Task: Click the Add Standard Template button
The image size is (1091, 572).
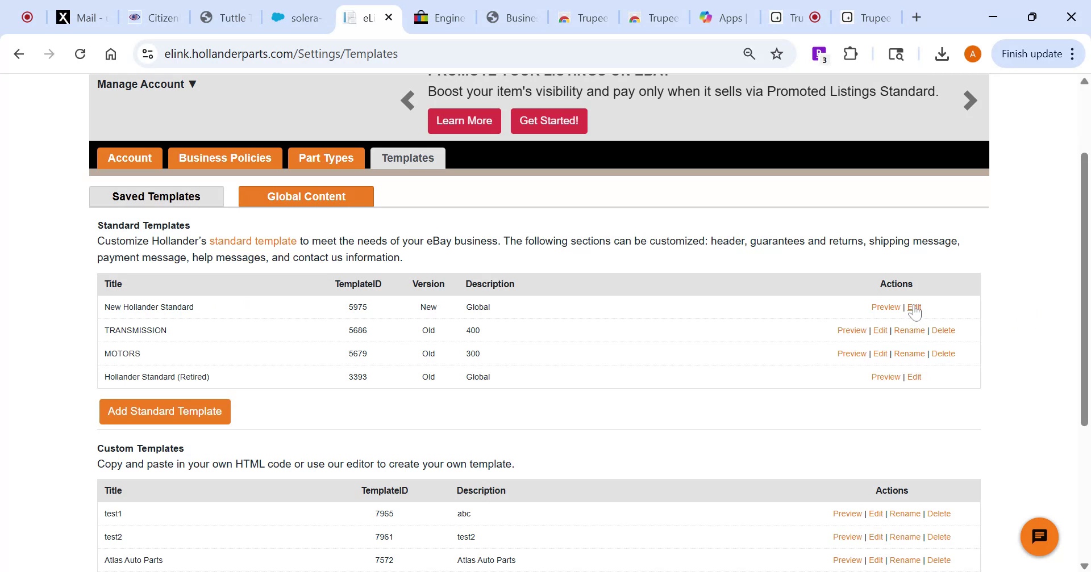Action: coord(164,411)
